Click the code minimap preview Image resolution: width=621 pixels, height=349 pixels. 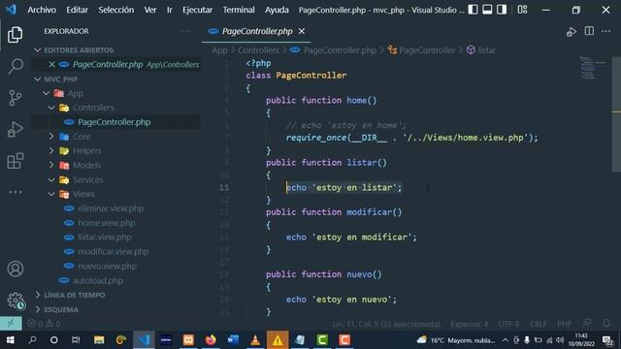click(x=593, y=68)
